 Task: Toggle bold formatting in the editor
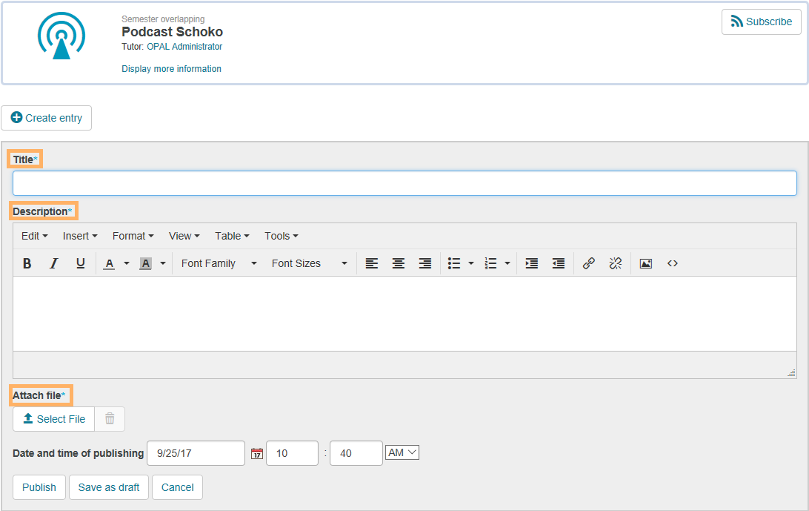tap(27, 263)
